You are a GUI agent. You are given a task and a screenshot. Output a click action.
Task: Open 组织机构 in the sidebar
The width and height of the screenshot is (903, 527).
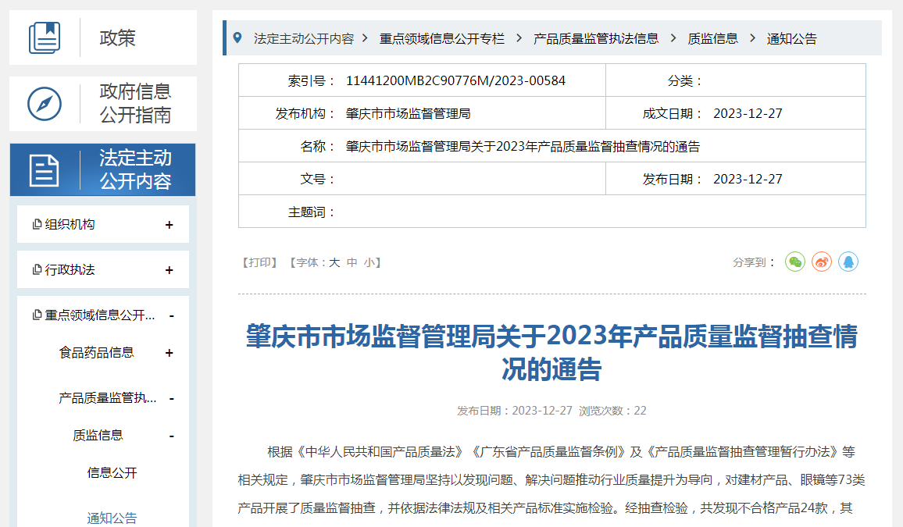pos(70,224)
